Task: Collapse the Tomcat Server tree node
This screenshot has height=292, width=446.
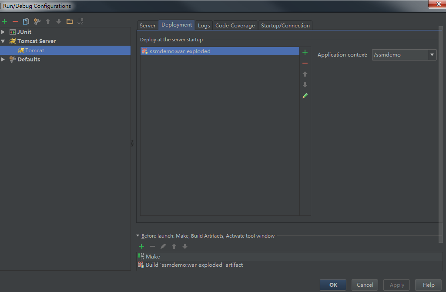Action: point(3,41)
